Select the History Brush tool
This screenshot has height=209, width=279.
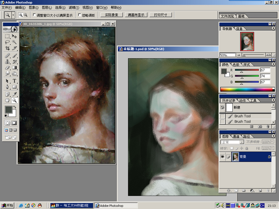[14, 62]
